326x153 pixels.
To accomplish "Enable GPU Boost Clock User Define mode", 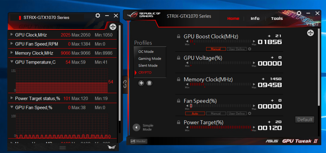I will [x=237, y=49].
